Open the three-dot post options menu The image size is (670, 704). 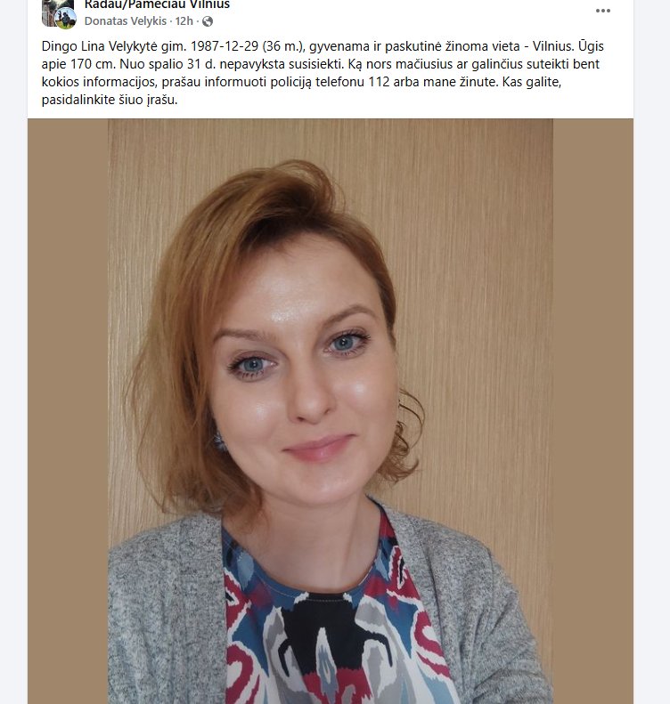pyautogui.click(x=602, y=11)
